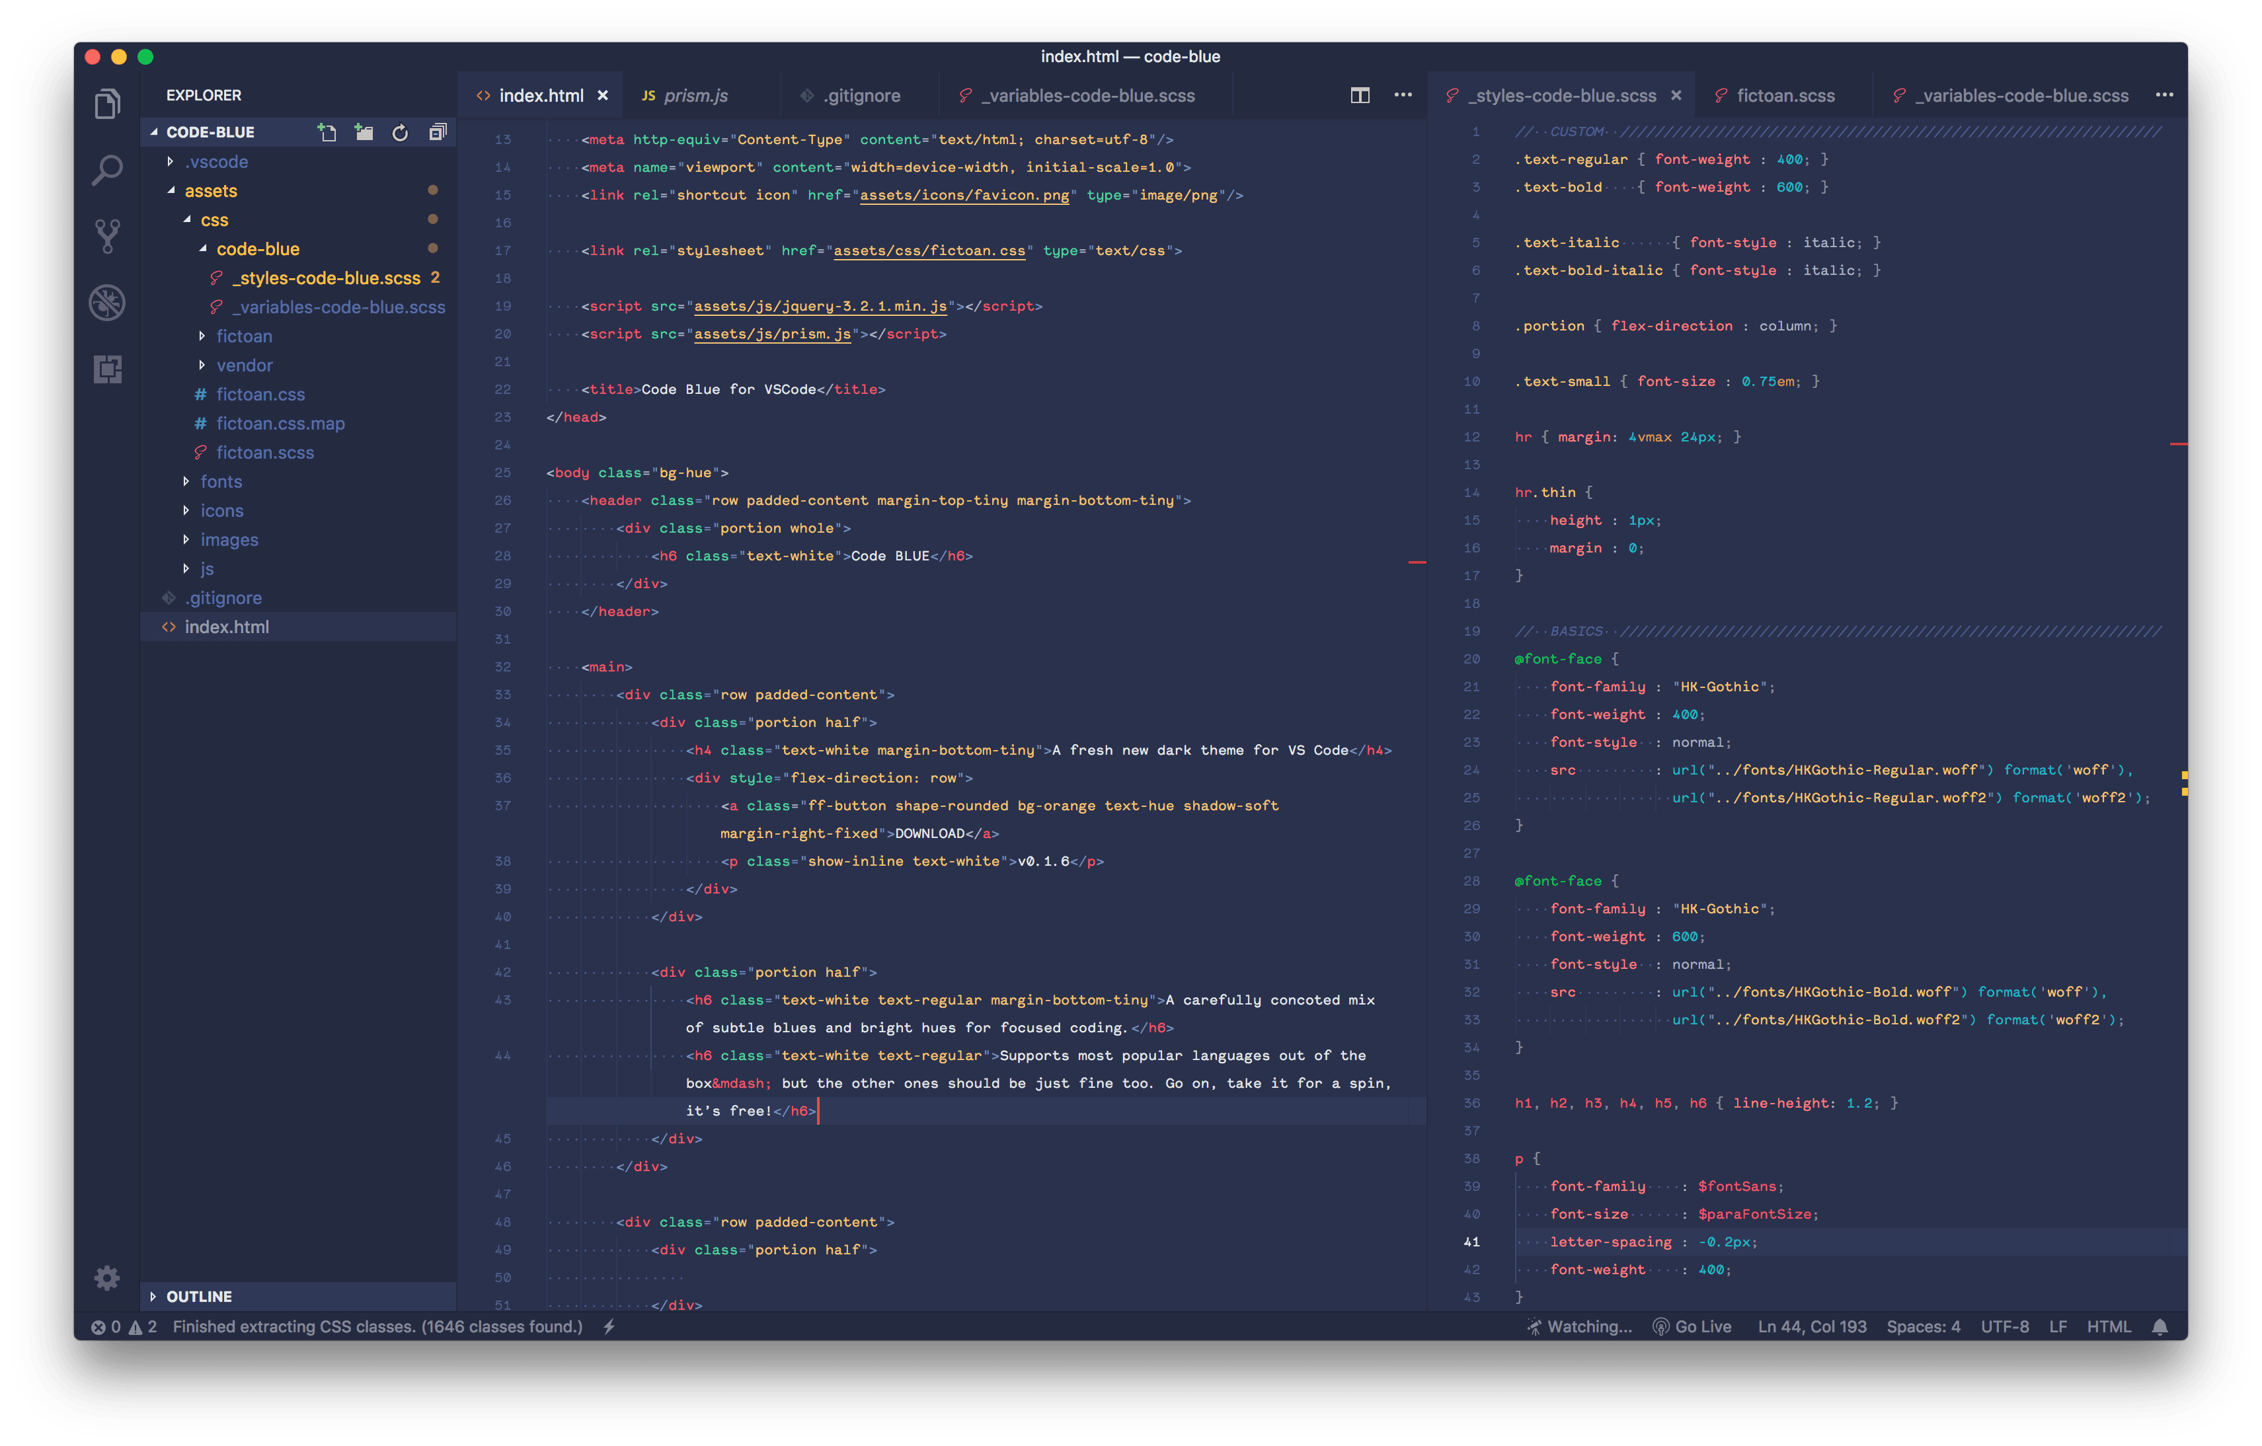Split the editor with the split icon
This screenshot has width=2262, height=1446.
click(1359, 95)
